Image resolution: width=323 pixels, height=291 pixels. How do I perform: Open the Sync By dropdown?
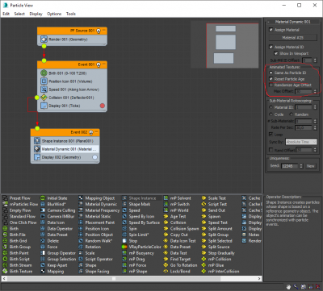(301, 142)
